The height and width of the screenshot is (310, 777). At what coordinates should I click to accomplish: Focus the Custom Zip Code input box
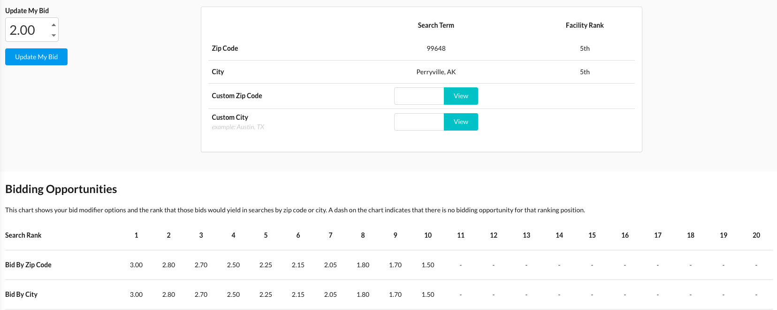point(419,96)
